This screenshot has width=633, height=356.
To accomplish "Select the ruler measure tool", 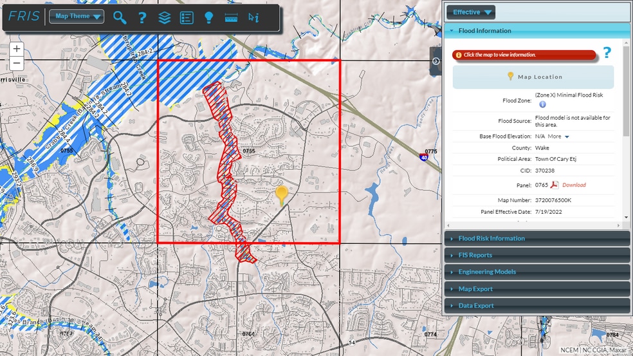I will pyautogui.click(x=231, y=17).
